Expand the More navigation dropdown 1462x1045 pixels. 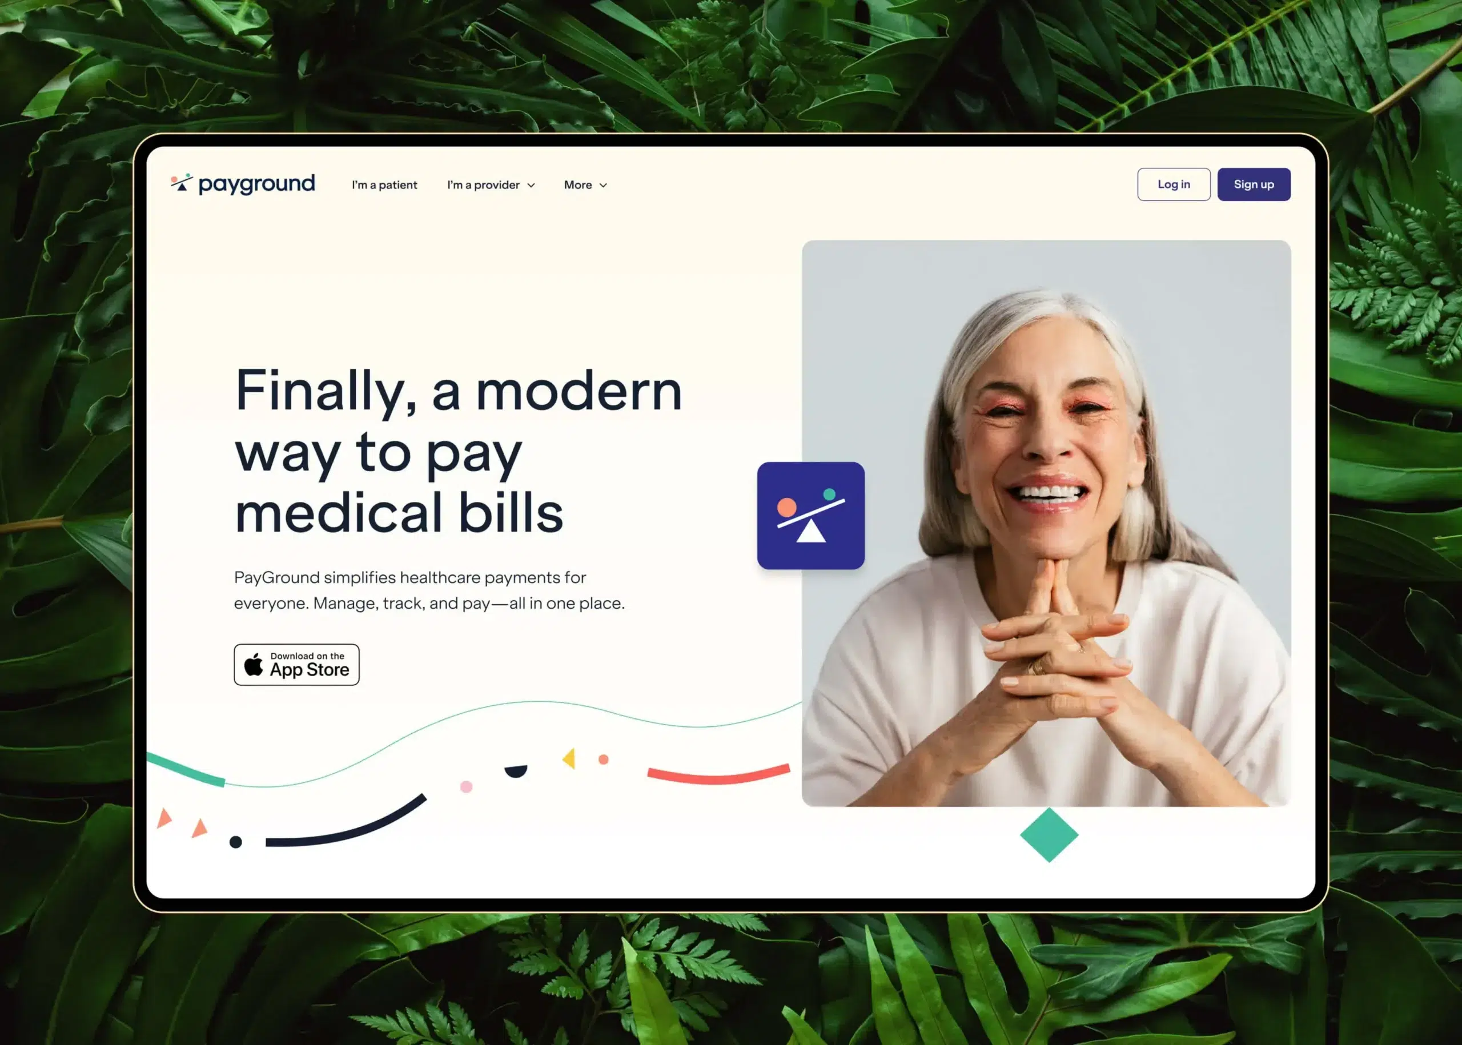(586, 183)
